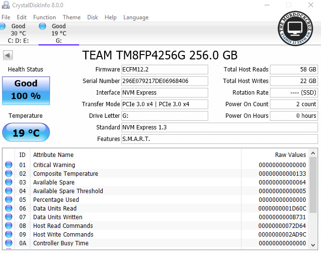Click raw value 00000000072D64
Viewport: 321px width, 253px height.
pos(282,226)
